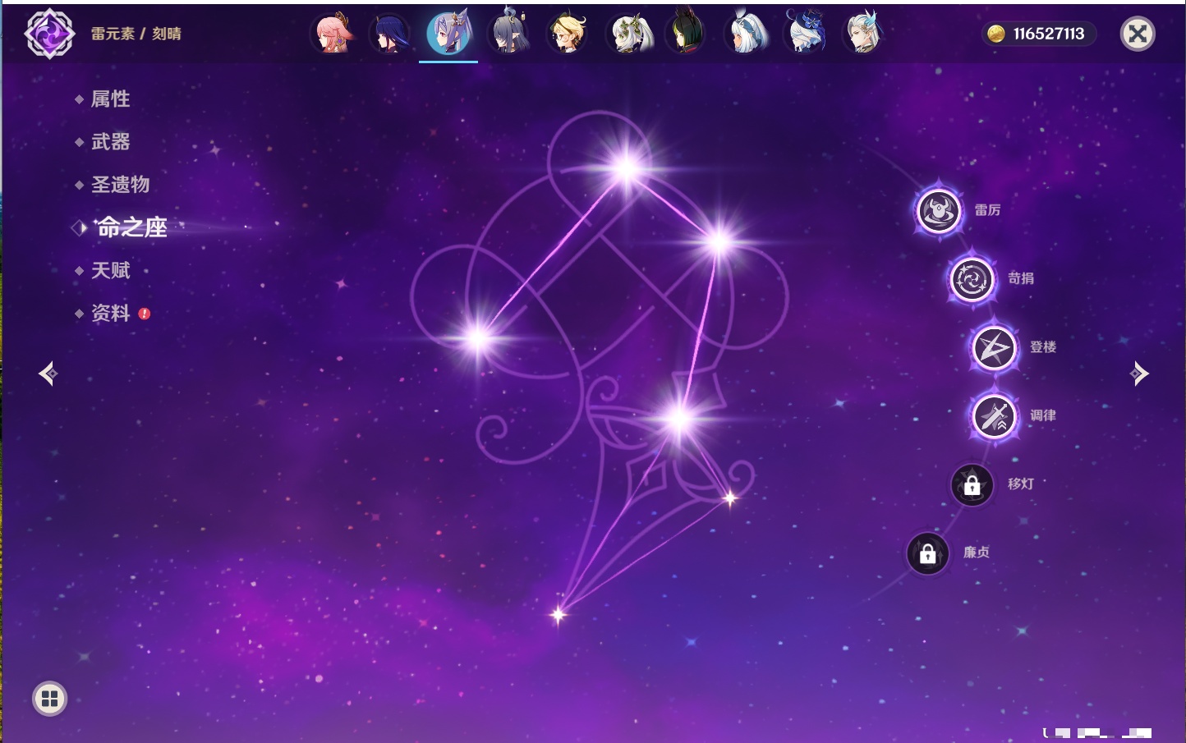View the 苛捐 constellation node icon
This screenshot has height=743, width=1186.
(x=972, y=279)
